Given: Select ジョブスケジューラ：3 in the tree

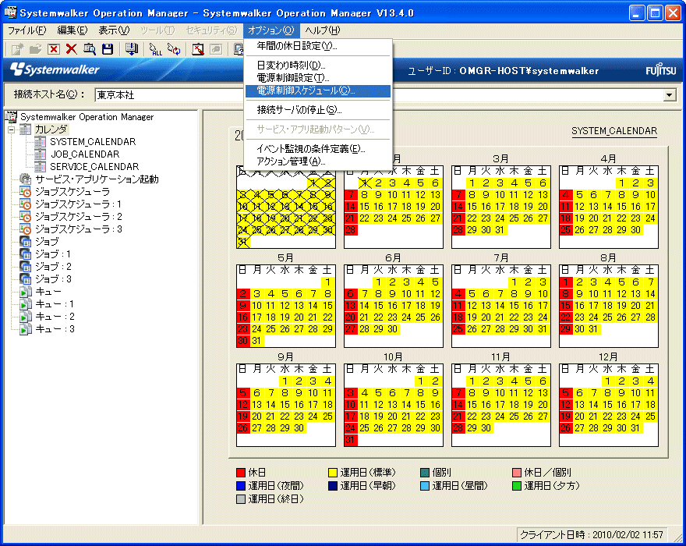Looking at the screenshot, I should [x=79, y=229].
